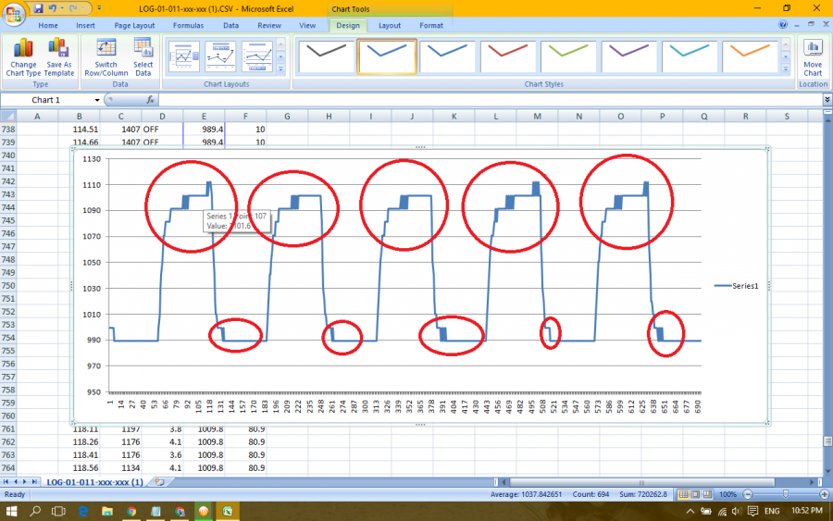Select the red chart style swatch

pos(507,56)
